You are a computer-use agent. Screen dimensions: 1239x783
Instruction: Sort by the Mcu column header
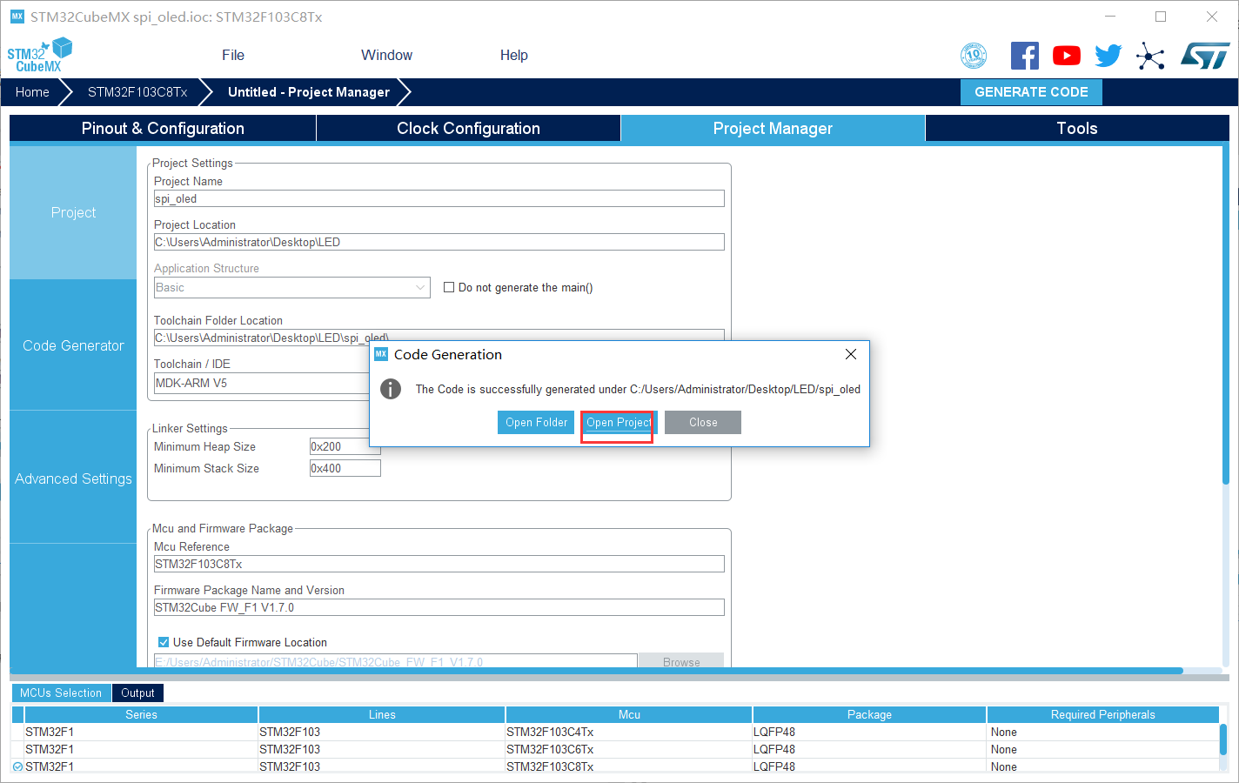629,714
